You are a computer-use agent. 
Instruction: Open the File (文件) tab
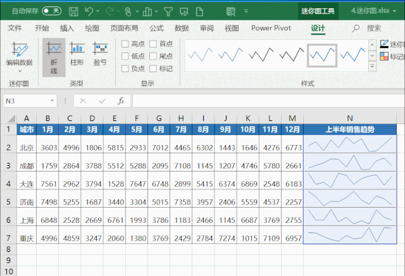[x=15, y=28]
